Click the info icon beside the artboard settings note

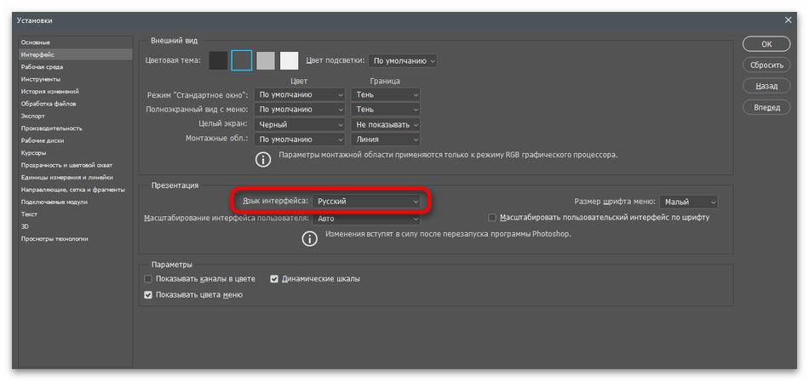coord(264,157)
